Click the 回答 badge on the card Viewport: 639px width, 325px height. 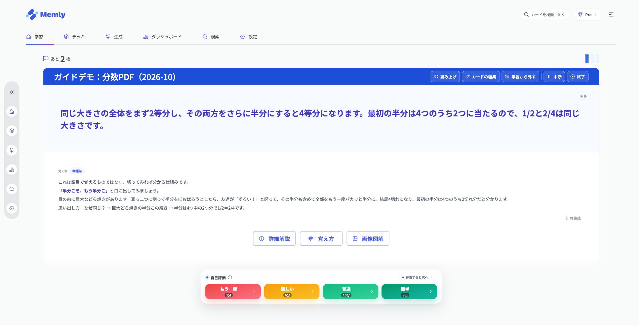point(584,96)
